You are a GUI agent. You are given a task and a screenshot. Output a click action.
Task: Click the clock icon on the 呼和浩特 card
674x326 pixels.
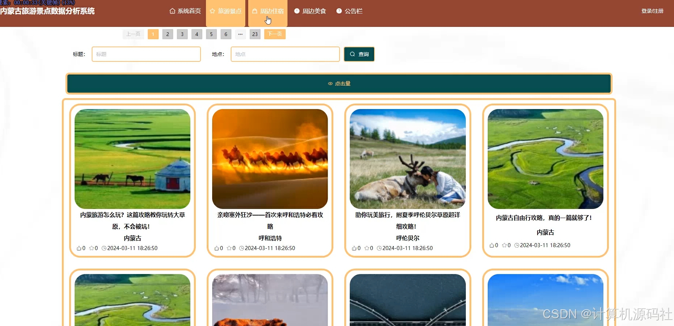point(242,248)
